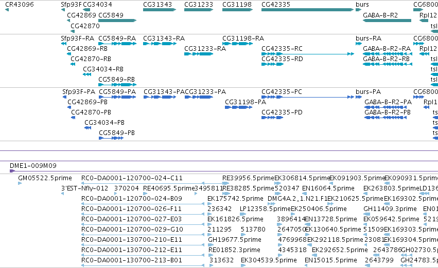Select the burs gene label
438x268 pixels.
coord(362,5)
